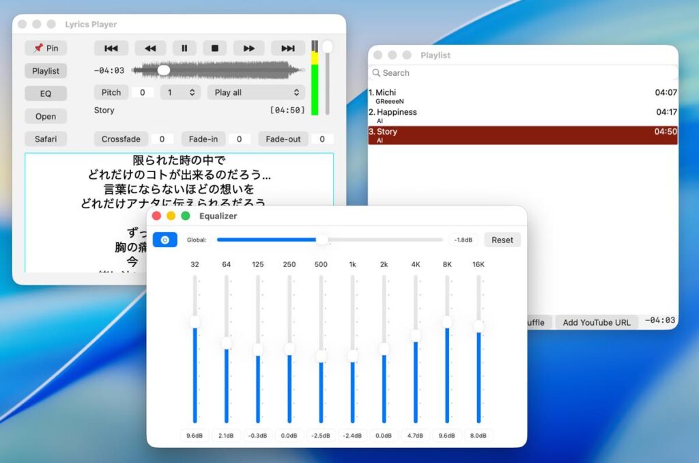699x463 pixels.
Task: Open the EQ window from Lyrics Player
Action: 46,94
